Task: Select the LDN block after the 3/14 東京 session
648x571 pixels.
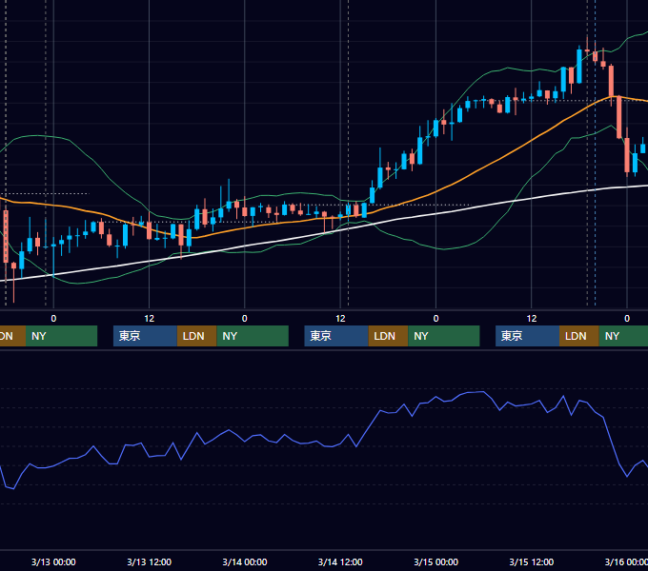Action: click(x=388, y=336)
